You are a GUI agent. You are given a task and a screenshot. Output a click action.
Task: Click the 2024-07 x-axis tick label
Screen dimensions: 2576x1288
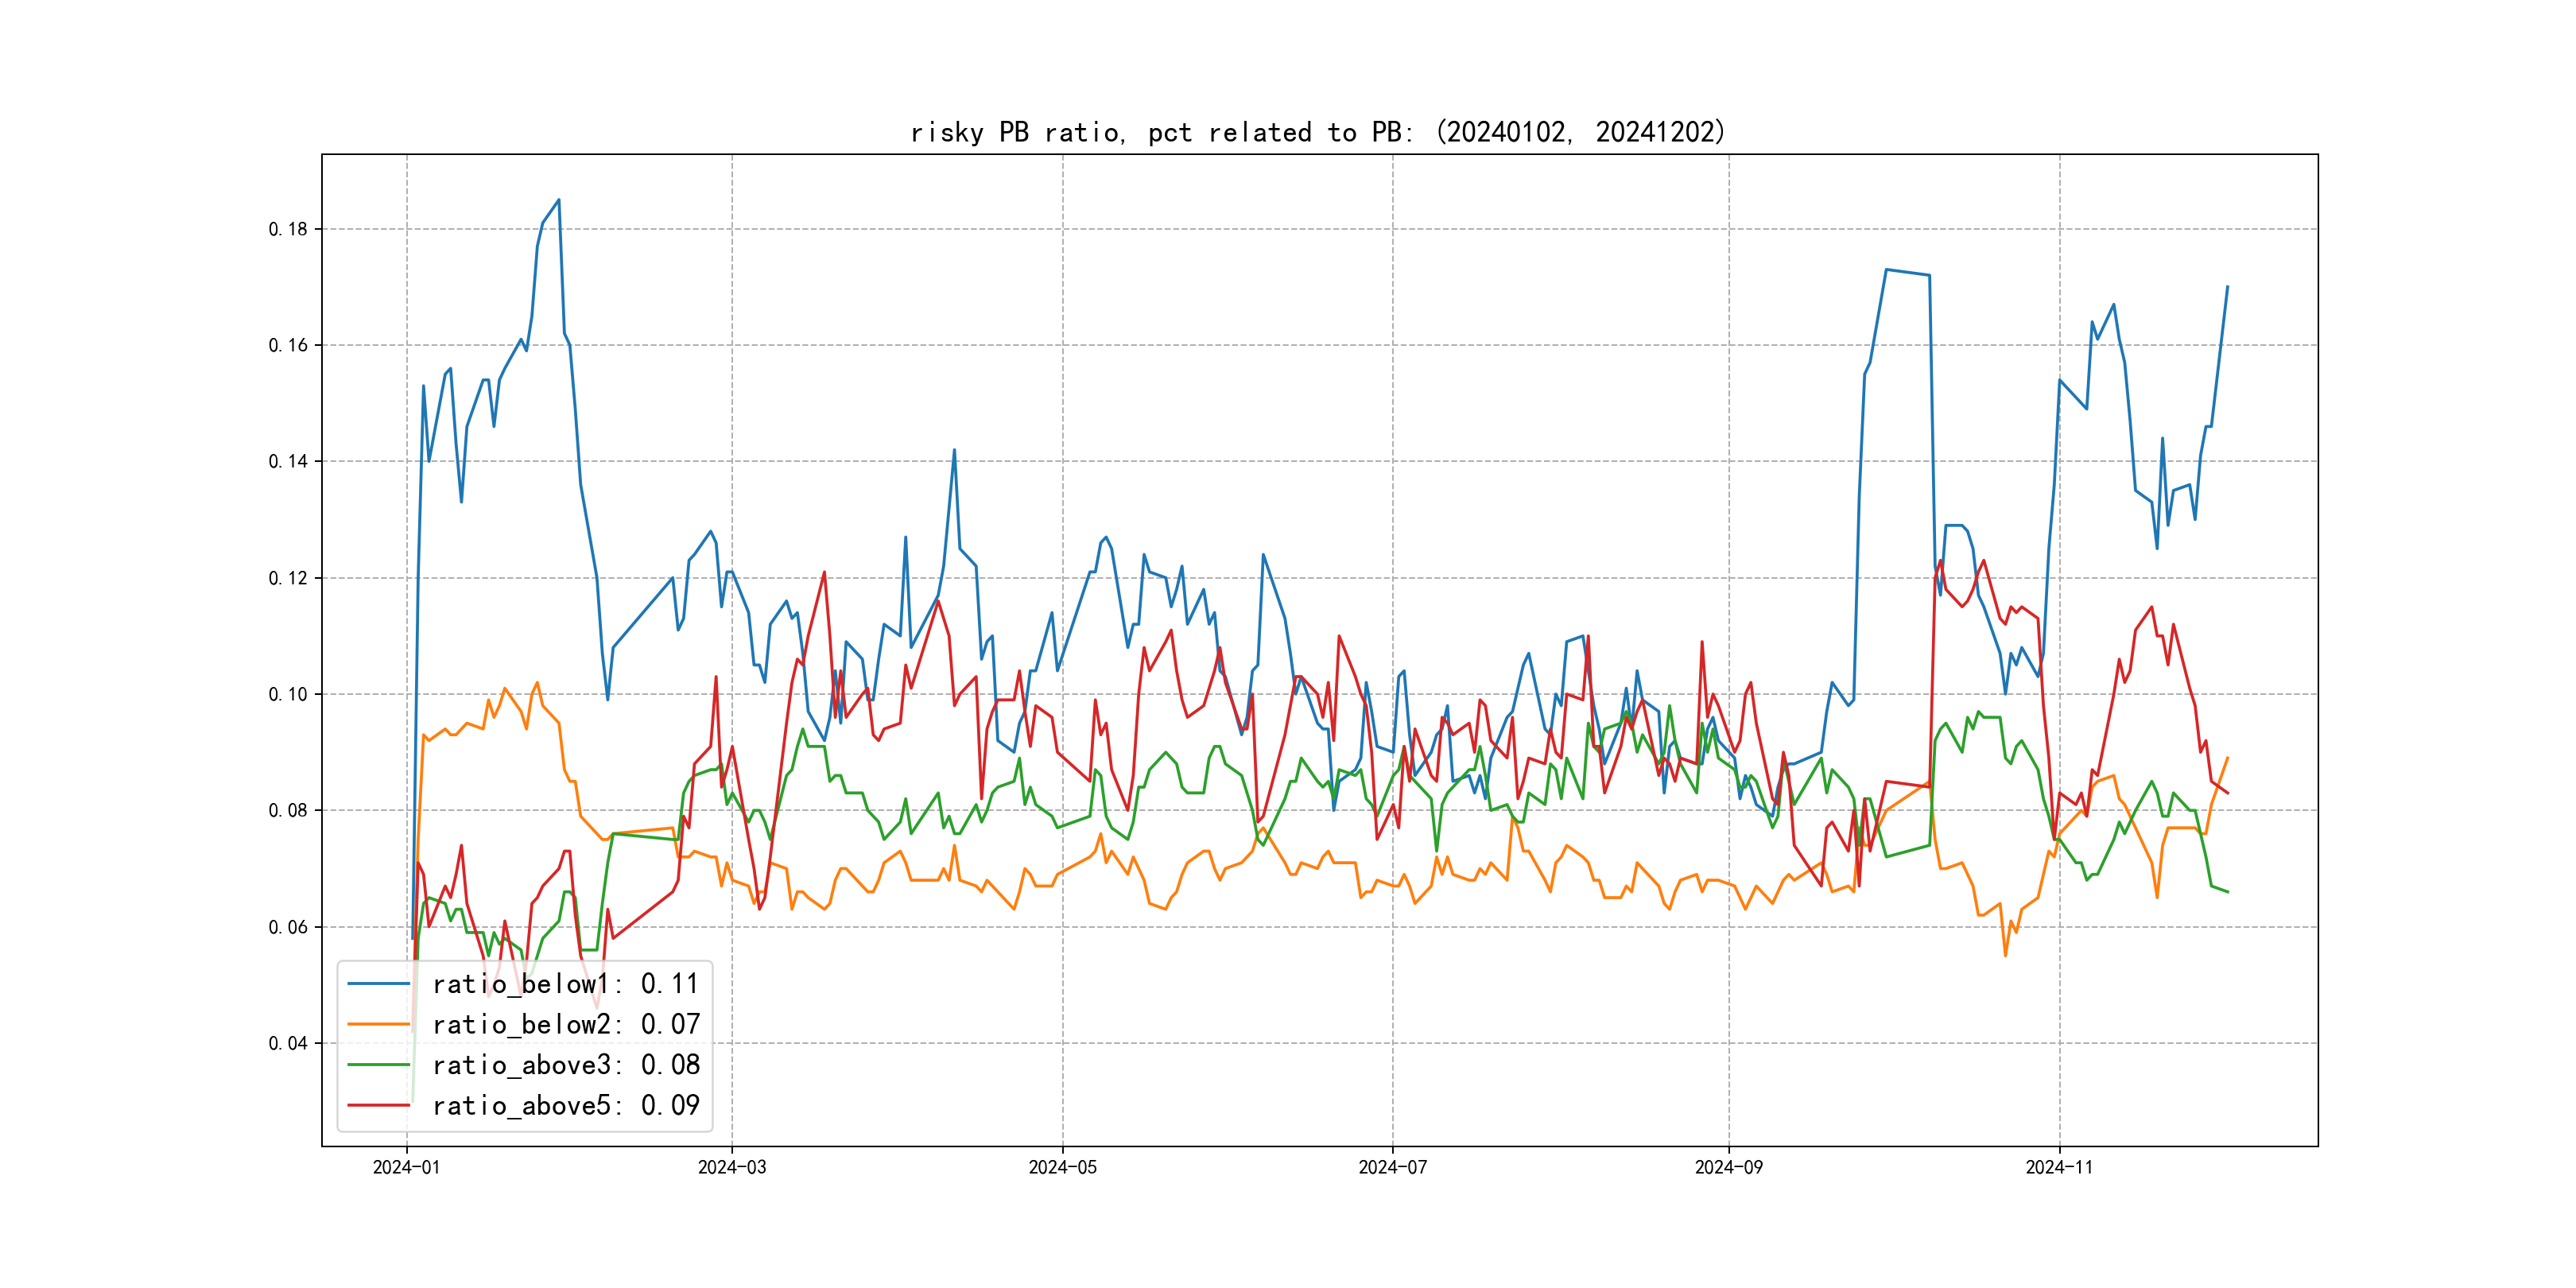[1392, 1167]
